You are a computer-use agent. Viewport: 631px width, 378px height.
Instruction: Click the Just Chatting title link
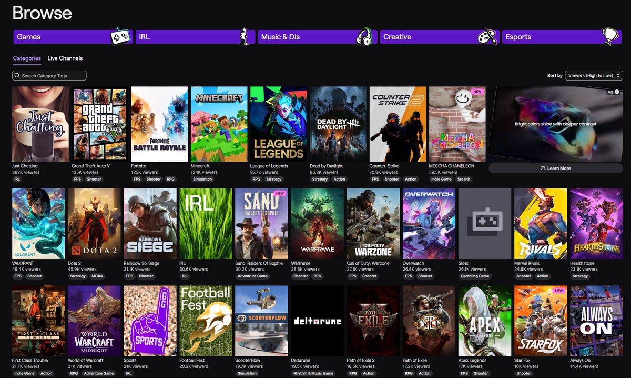pos(25,166)
